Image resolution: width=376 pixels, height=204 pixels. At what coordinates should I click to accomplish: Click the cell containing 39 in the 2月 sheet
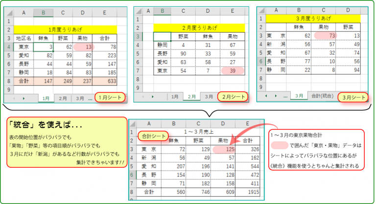coord(233,71)
